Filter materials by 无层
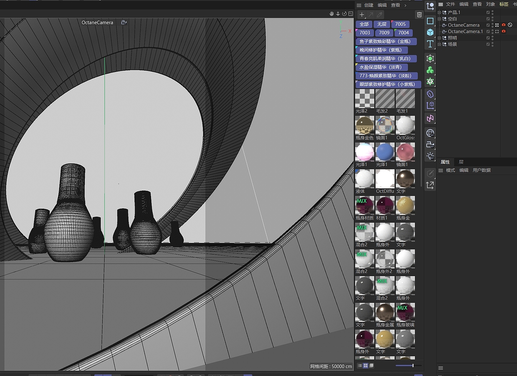 click(x=382, y=24)
